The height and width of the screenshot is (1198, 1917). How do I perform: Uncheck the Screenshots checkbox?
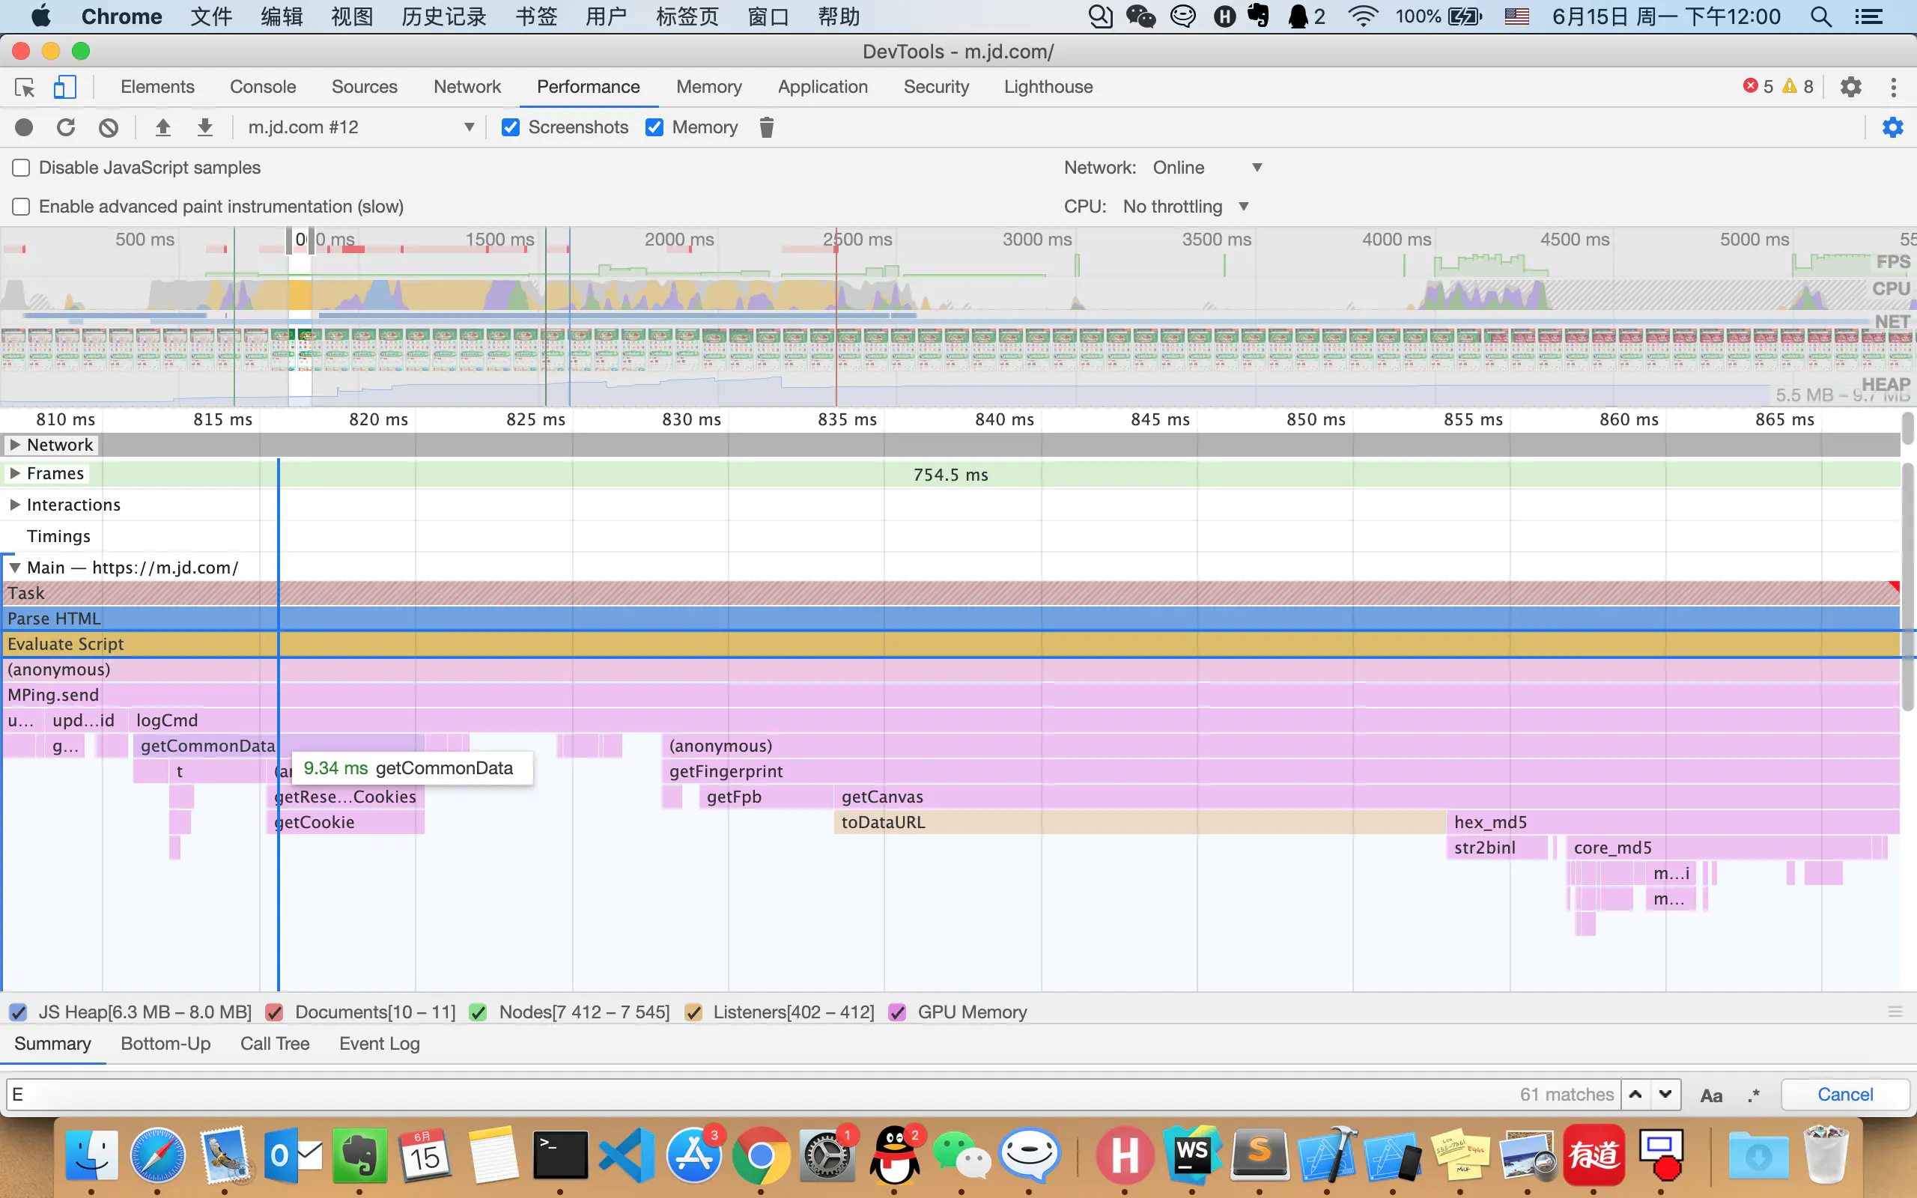click(511, 127)
